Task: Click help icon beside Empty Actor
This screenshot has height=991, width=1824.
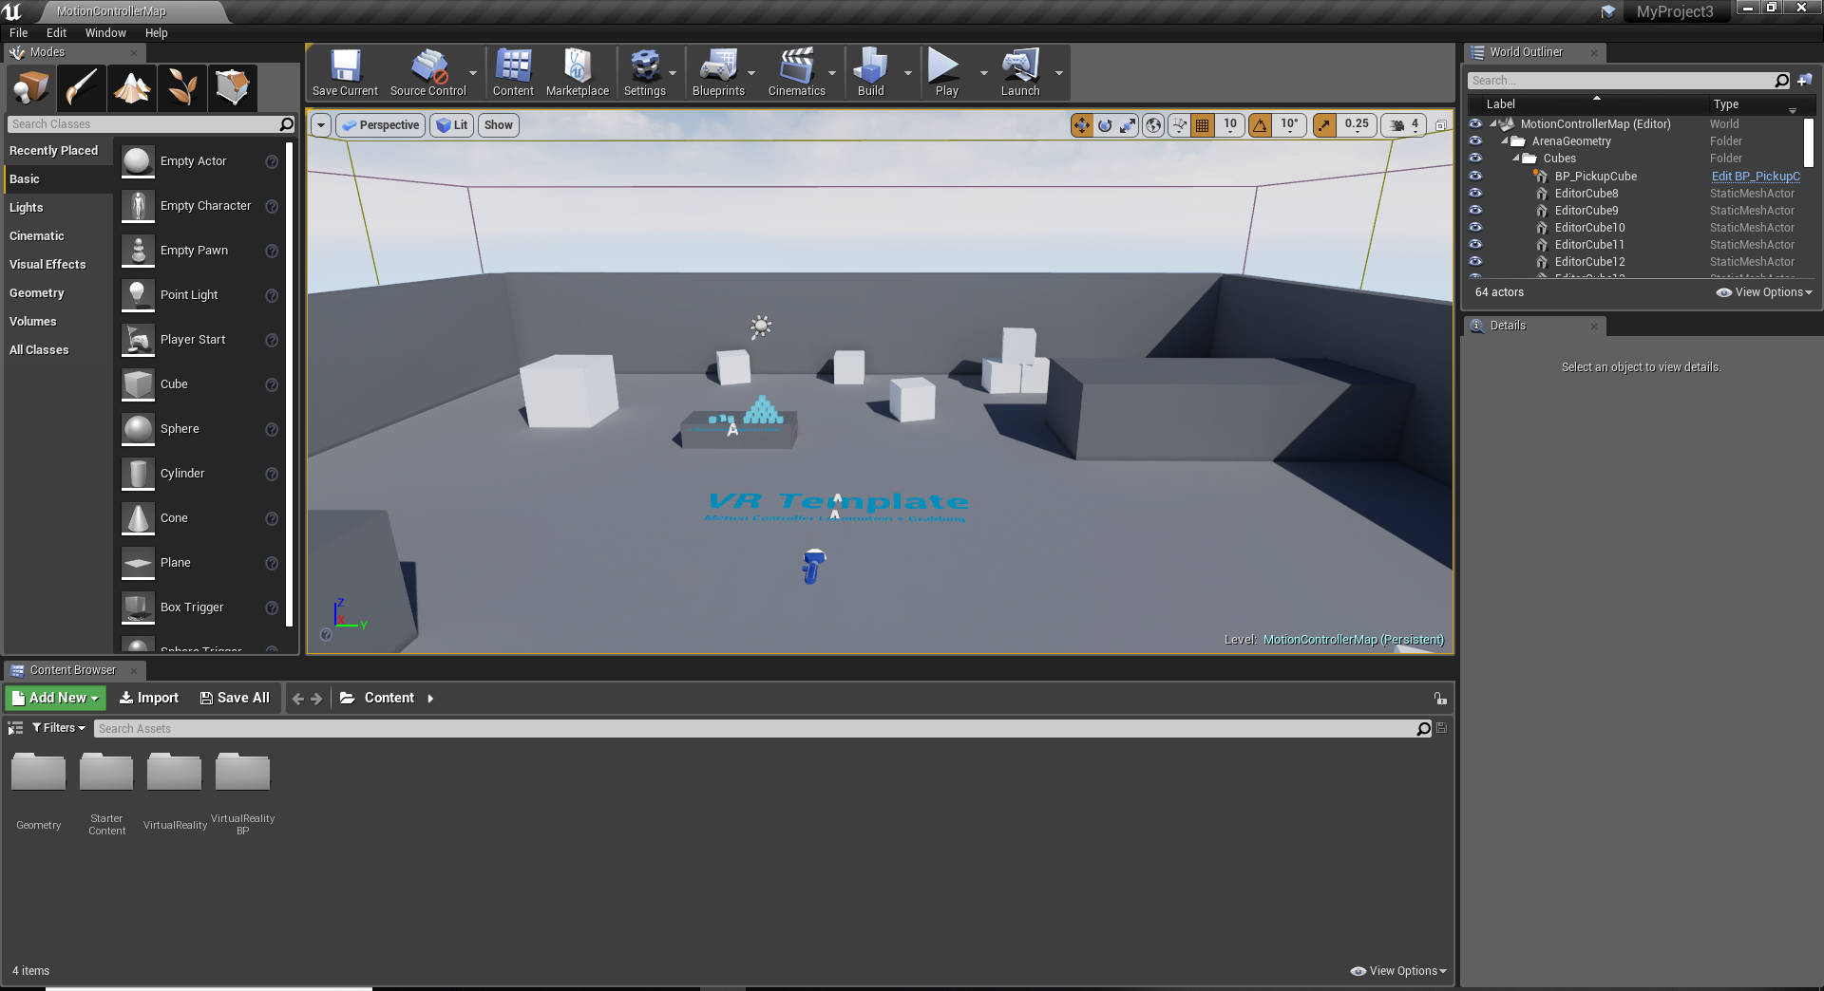Action: tap(272, 162)
